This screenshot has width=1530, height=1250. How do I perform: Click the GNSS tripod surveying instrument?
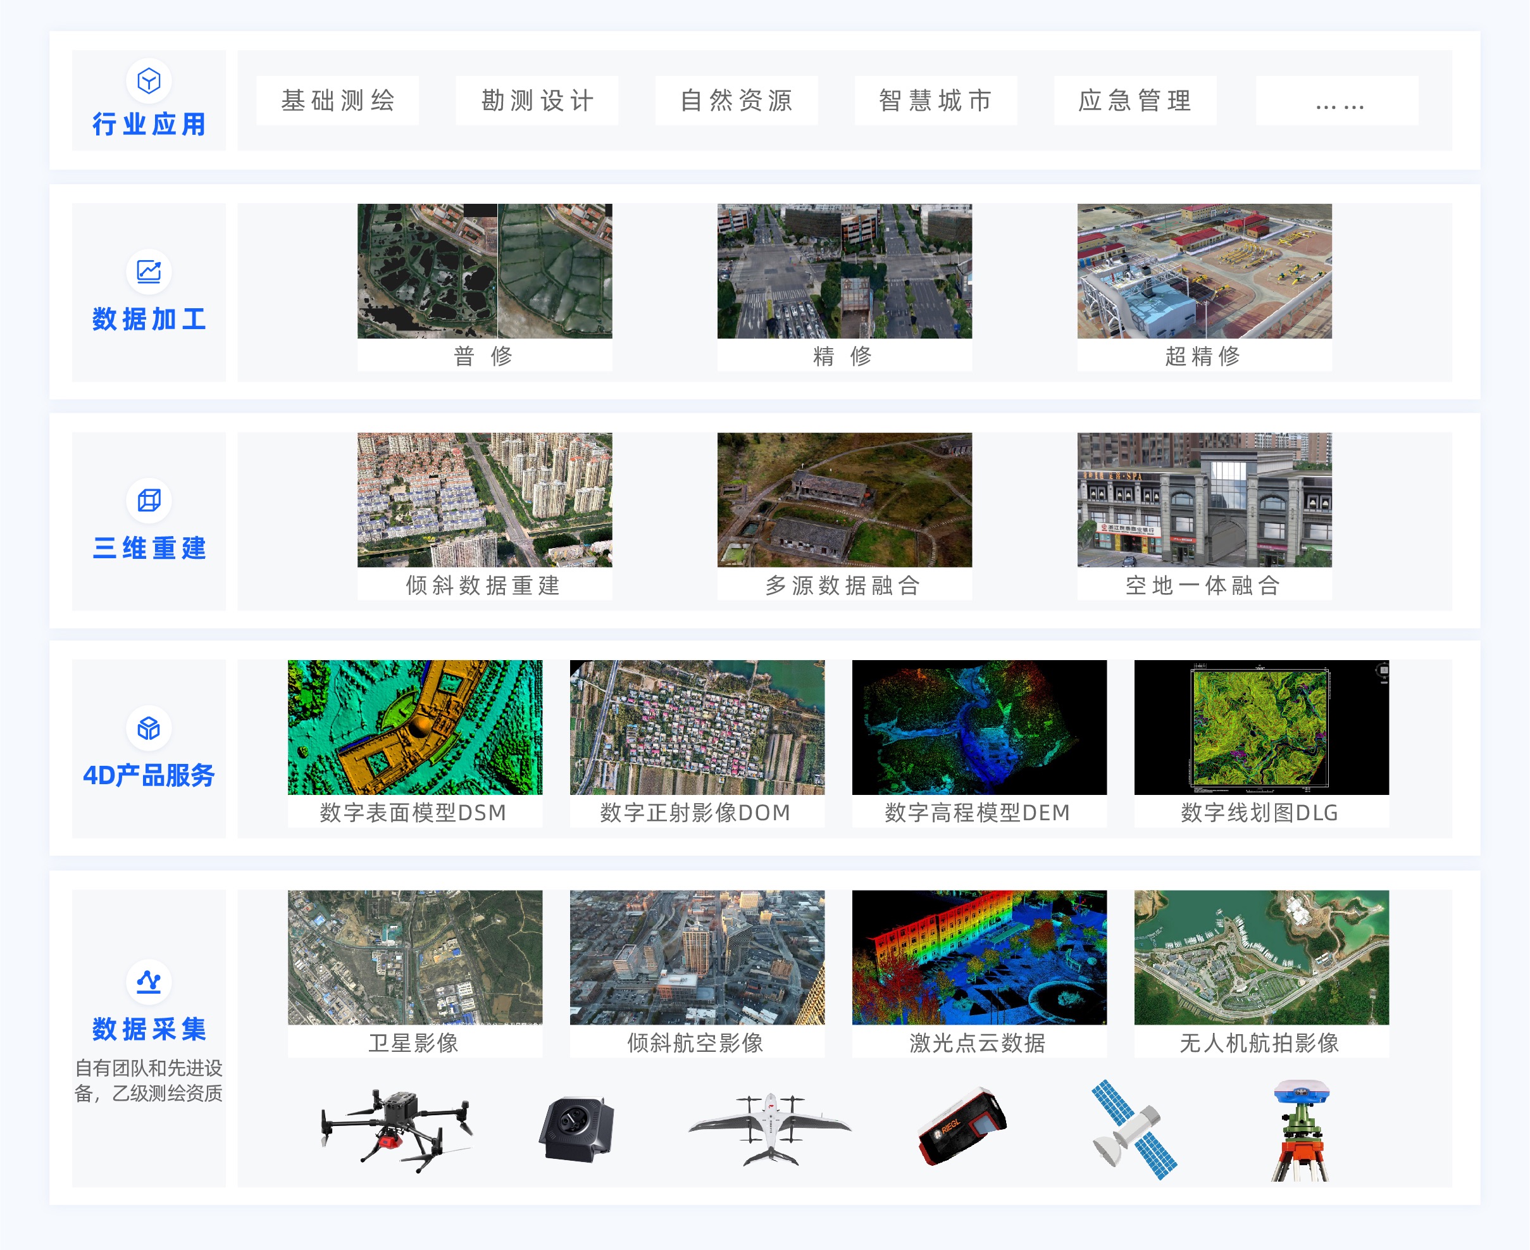click(x=1300, y=1130)
